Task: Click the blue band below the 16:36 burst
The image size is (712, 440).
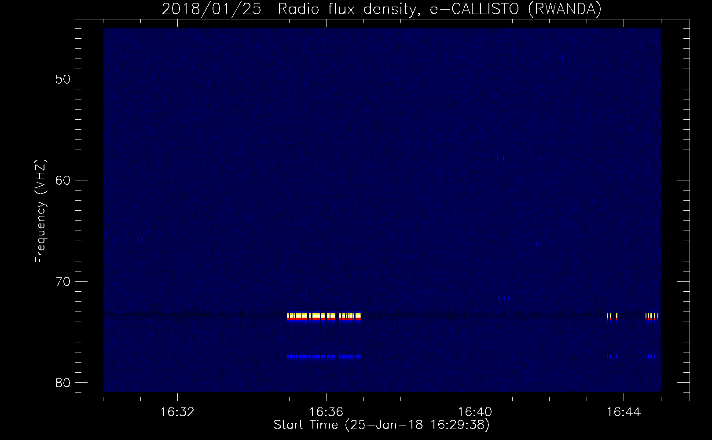Action: pyautogui.click(x=324, y=356)
